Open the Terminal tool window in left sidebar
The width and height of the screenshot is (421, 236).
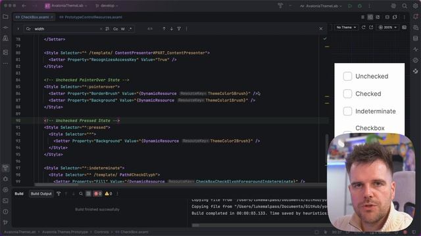click(5, 201)
